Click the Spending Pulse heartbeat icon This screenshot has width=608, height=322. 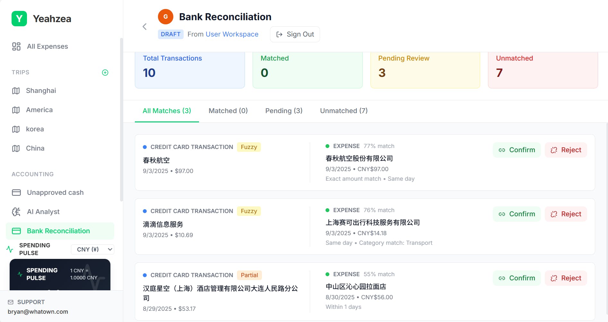click(10, 249)
